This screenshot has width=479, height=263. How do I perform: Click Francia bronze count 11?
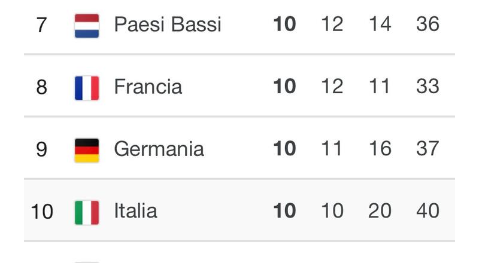pyautogui.click(x=380, y=87)
